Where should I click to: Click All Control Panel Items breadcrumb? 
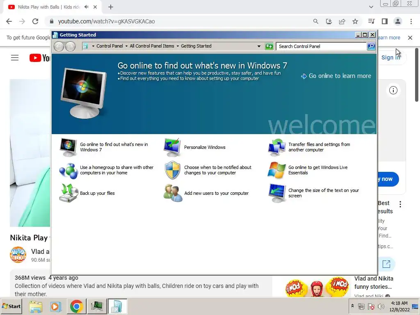[152, 46]
